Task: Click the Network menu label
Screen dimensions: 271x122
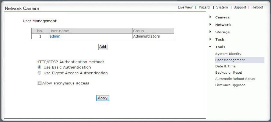Action: tap(223, 25)
